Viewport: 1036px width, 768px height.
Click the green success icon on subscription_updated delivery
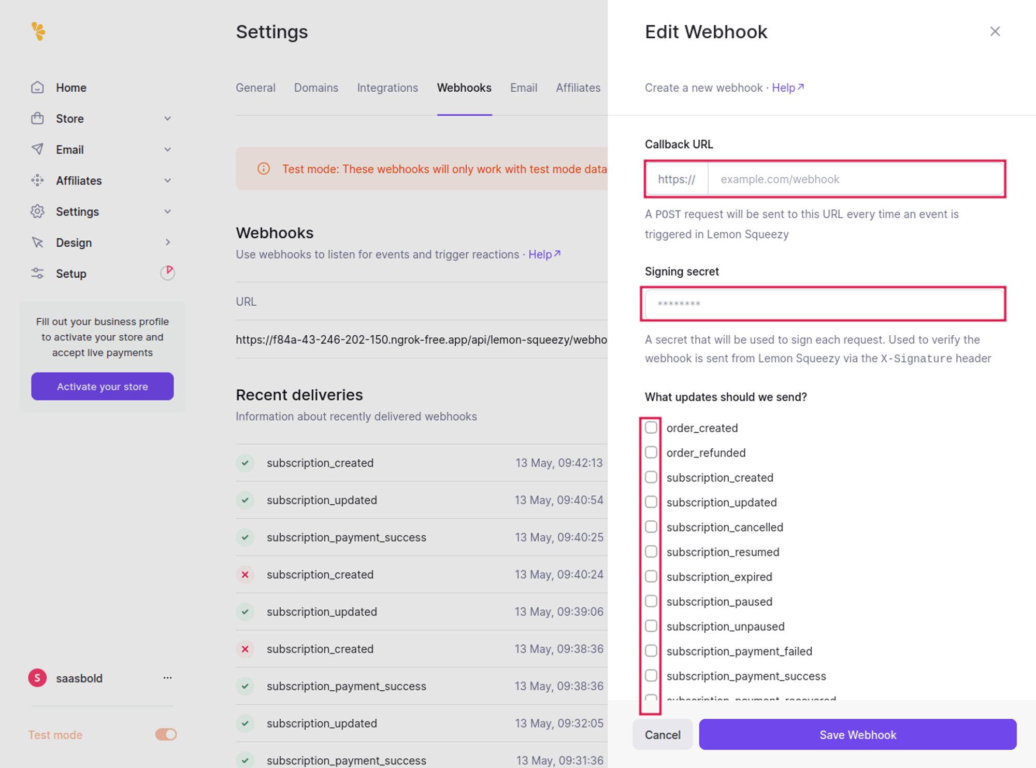244,500
